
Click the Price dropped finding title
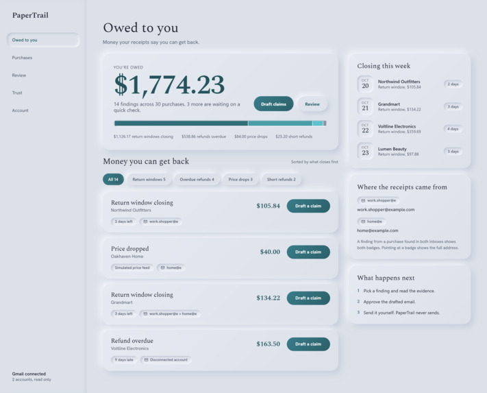[x=130, y=249]
